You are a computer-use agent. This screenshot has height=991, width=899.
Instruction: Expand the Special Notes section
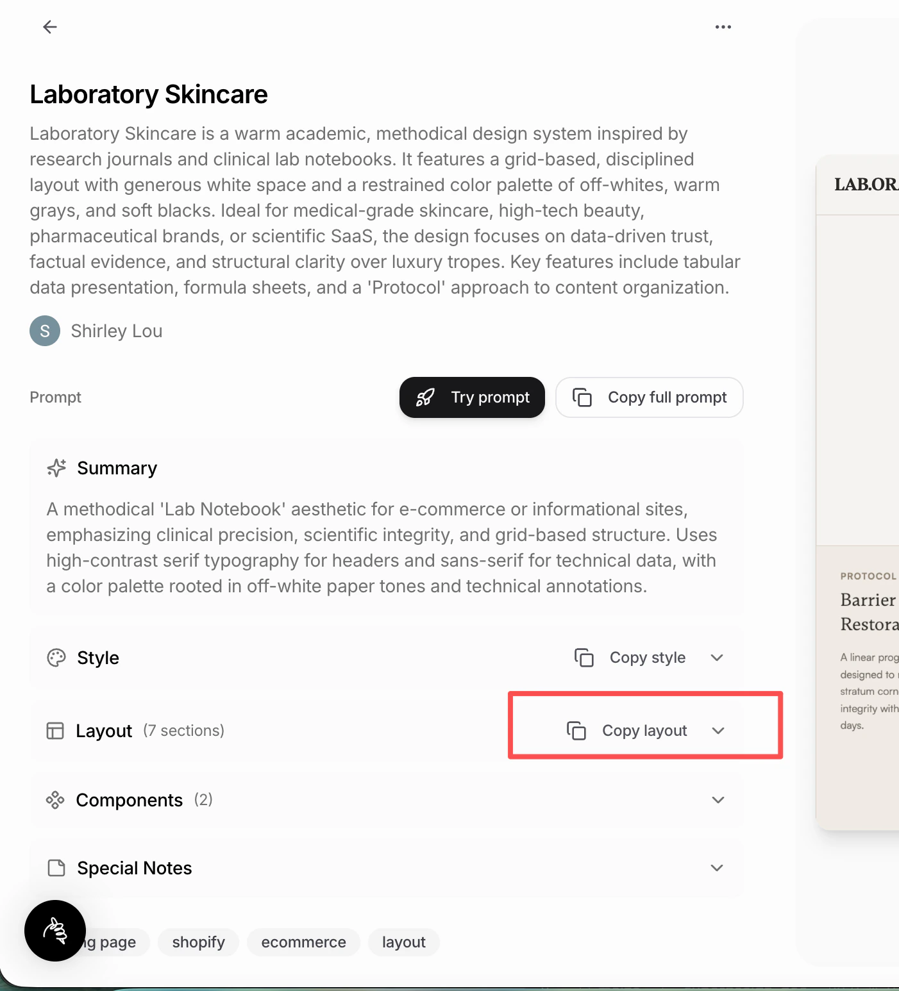pyautogui.click(x=717, y=868)
